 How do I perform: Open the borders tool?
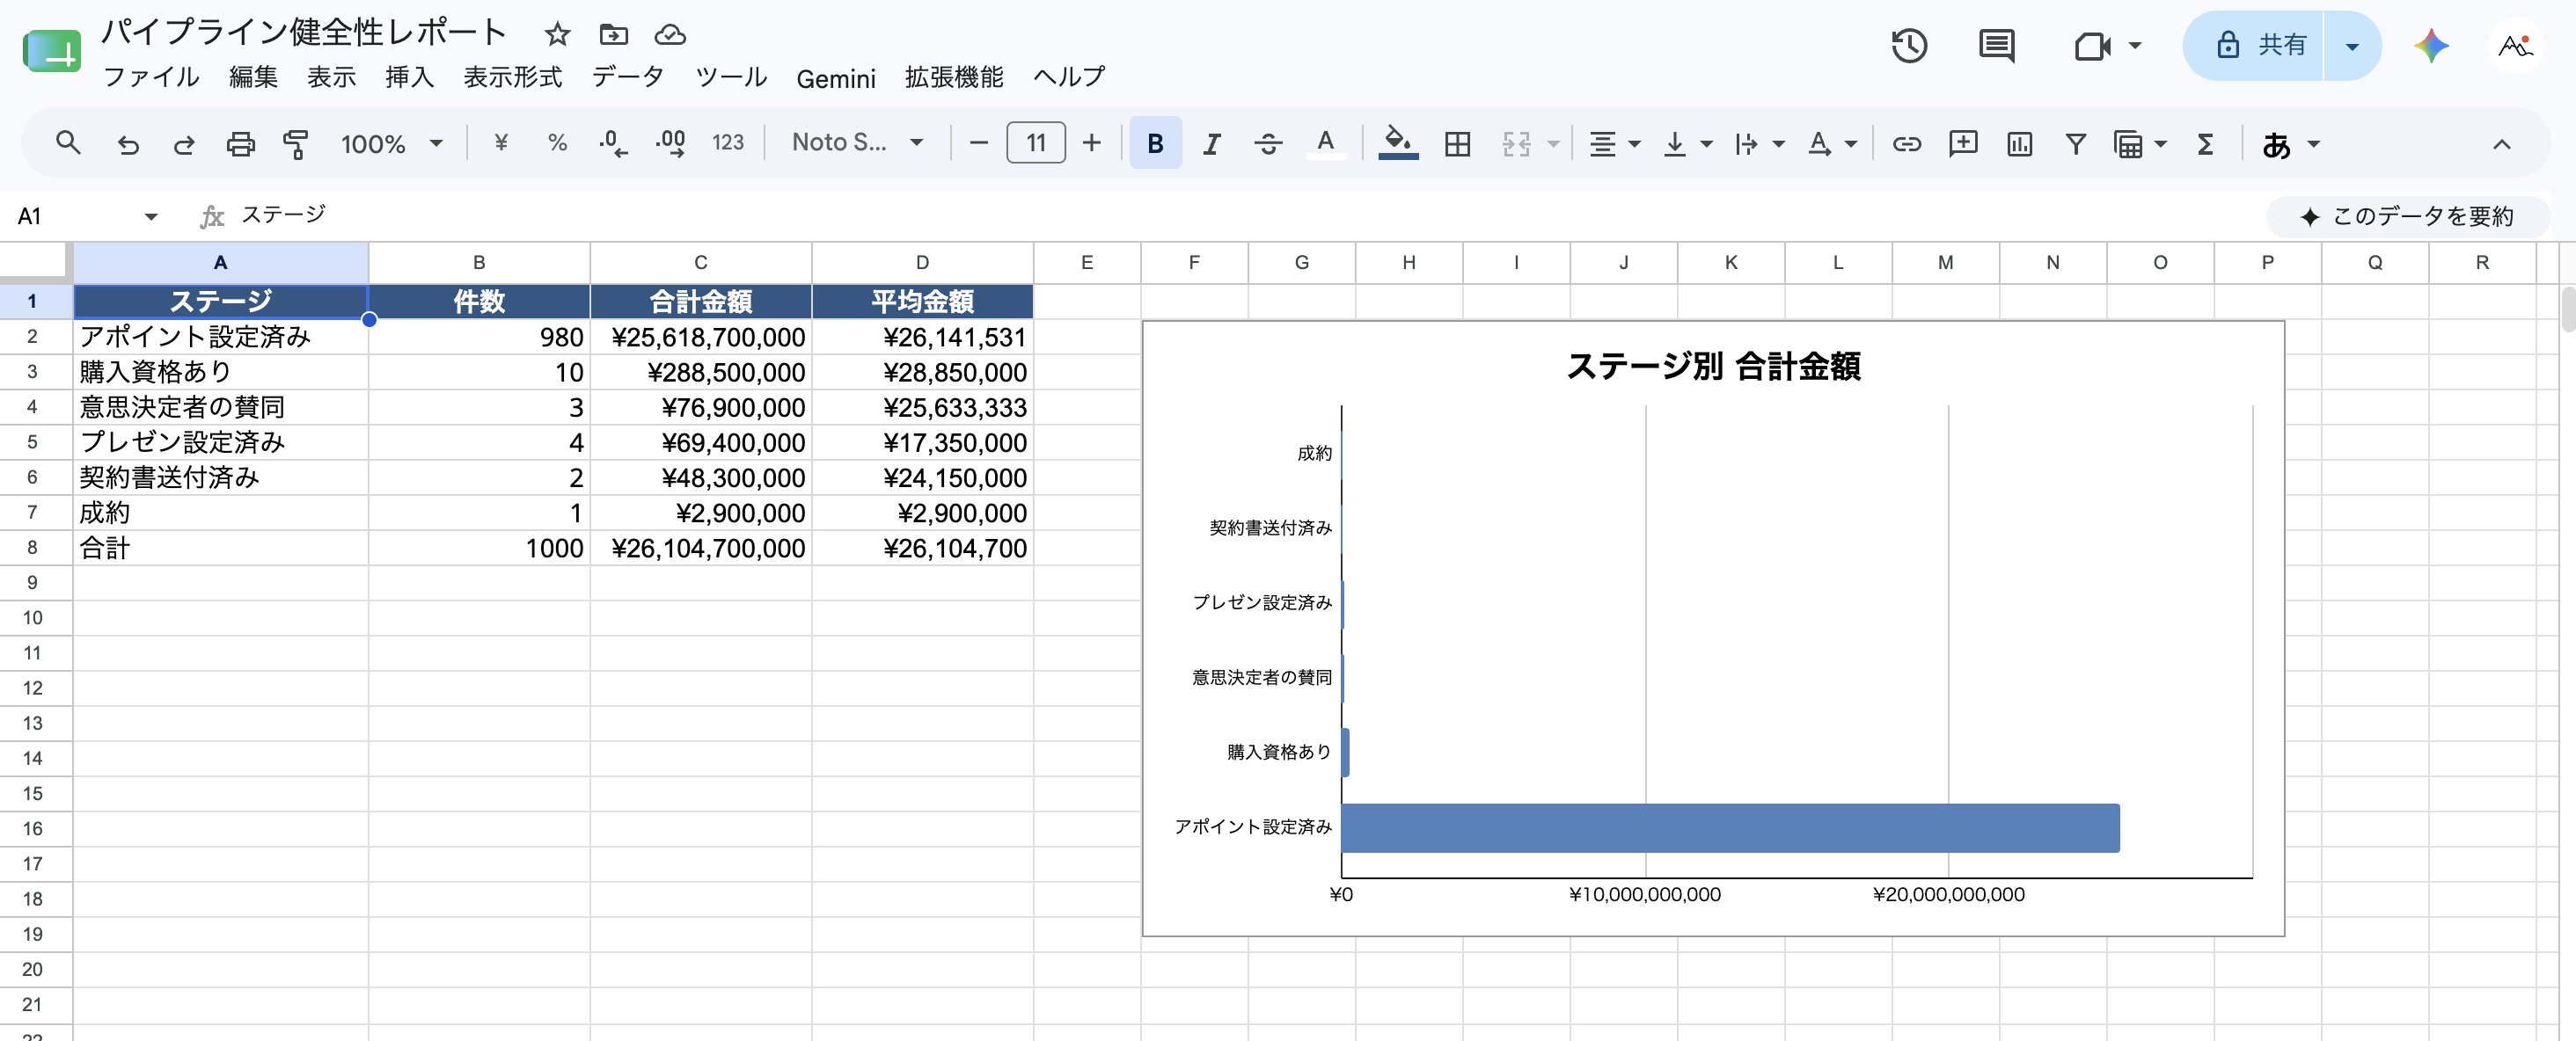1457,144
